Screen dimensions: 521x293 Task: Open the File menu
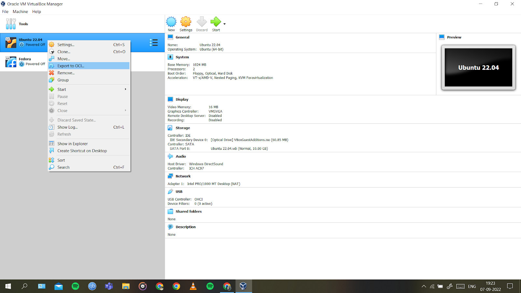pyautogui.click(x=5, y=11)
